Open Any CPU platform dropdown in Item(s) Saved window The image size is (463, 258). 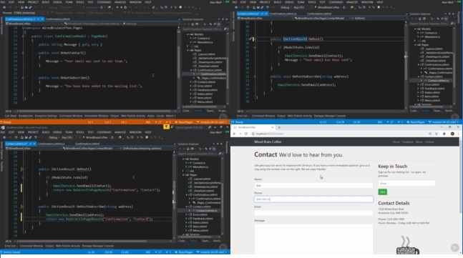[71, 137]
